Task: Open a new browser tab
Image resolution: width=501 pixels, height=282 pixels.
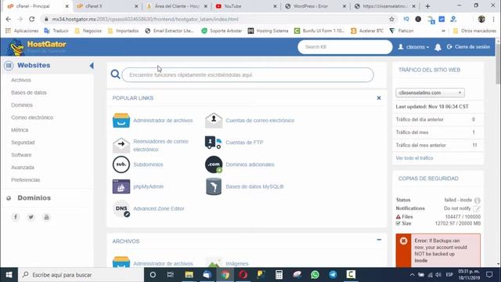Action: (x=427, y=6)
